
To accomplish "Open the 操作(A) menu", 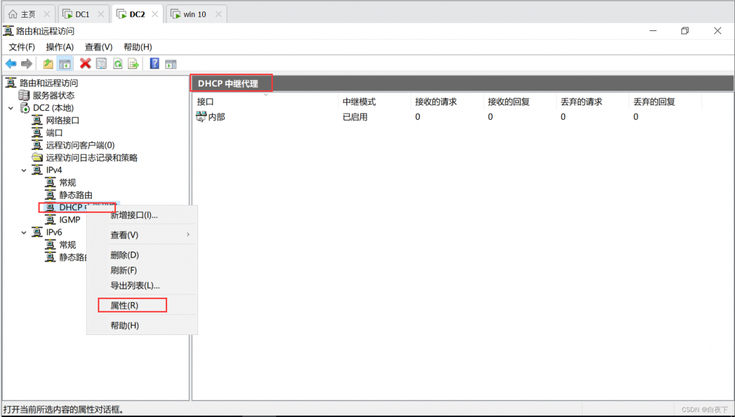I will click(60, 47).
